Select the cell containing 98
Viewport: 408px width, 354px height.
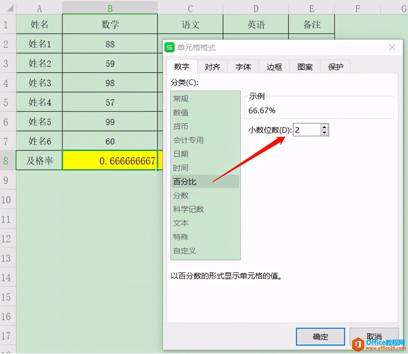pyautogui.click(x=110, y=82)
